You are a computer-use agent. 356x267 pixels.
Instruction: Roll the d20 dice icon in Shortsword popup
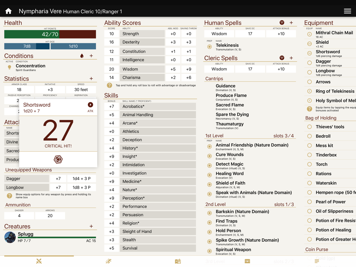58,159
